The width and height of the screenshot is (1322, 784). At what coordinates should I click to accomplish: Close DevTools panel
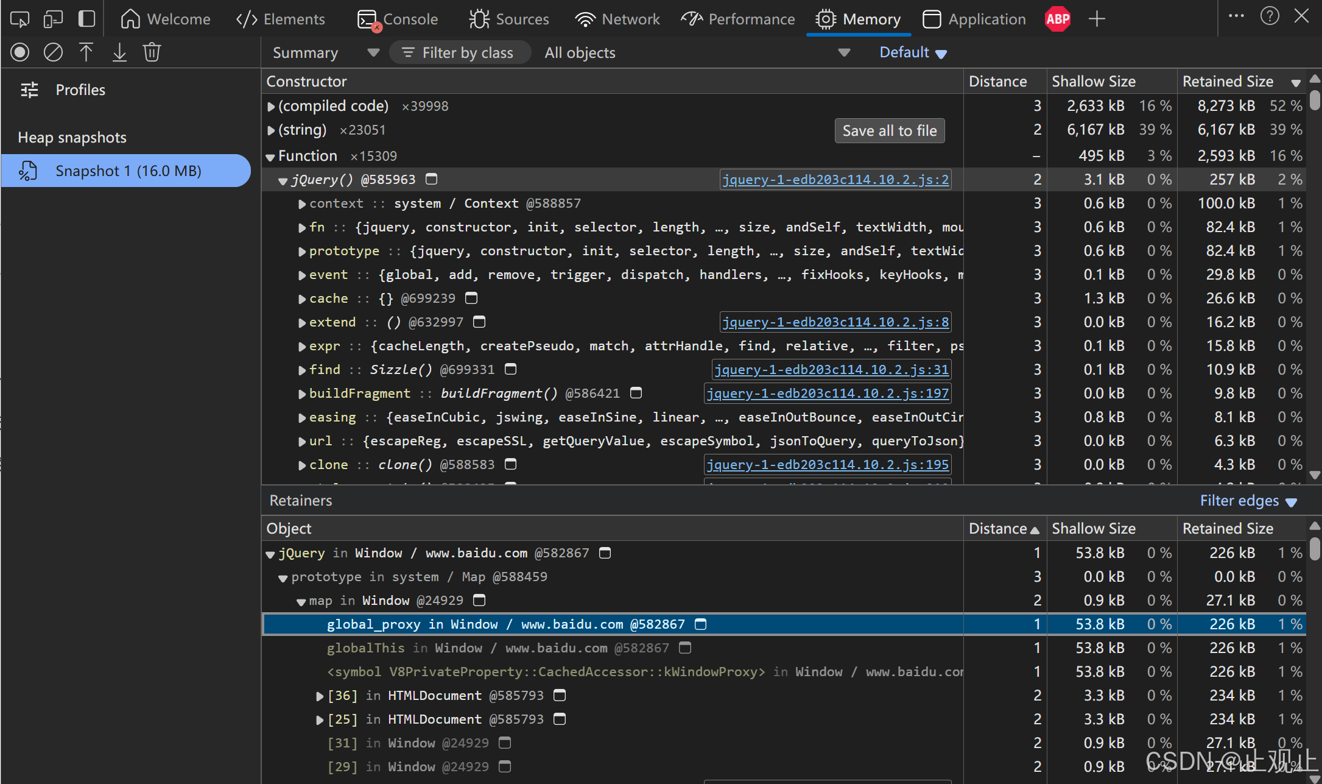pos(1301,16)
